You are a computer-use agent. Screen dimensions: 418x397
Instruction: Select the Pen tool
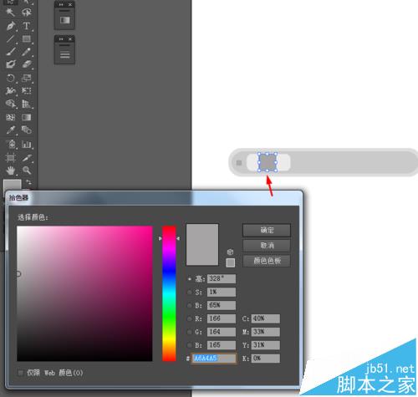tap(11, 26)
